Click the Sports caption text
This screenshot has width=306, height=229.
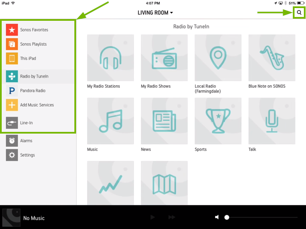click(x=201, y=149)
